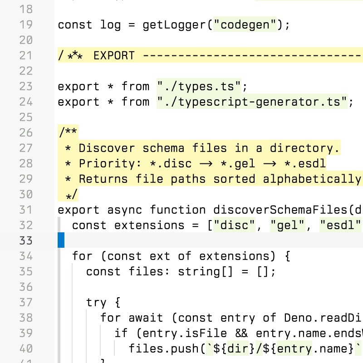The image size is (363, 363).
Task: Click the Deno.readDir loop line
Action: [231, 318]
